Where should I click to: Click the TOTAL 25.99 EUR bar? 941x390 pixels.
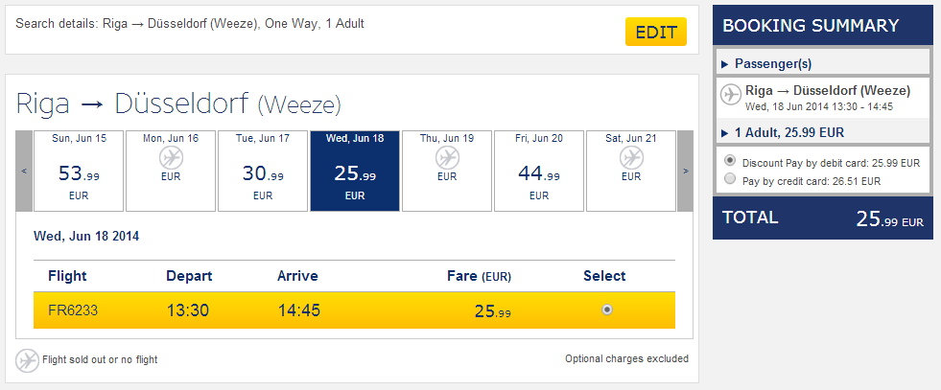823,218
